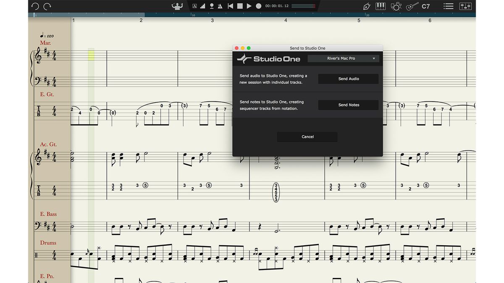The height and width of the screenshot is (283, 504).
Task: Enable the record button
Action: click(x=258, y=5)
